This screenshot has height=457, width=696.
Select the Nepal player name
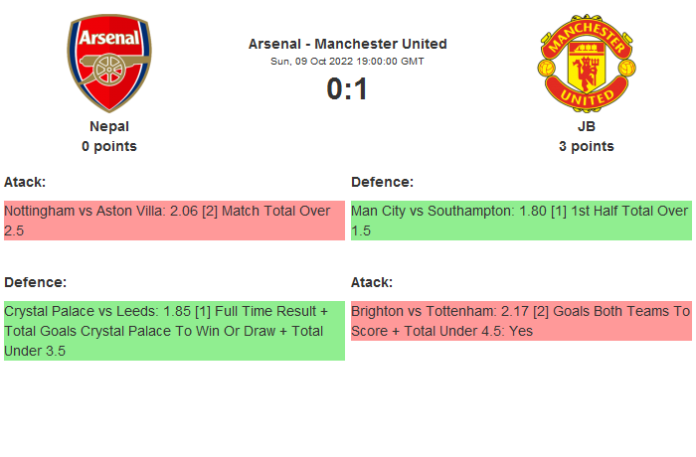click(x=109, y=126)
